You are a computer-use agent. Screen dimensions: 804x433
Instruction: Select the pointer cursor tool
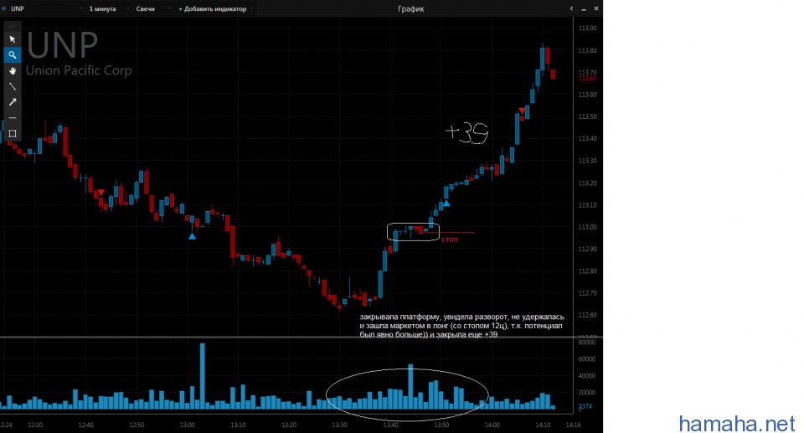[x=13, y=39]
